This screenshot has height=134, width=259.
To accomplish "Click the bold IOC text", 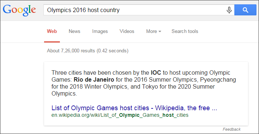I will click(x=156, y=72).
